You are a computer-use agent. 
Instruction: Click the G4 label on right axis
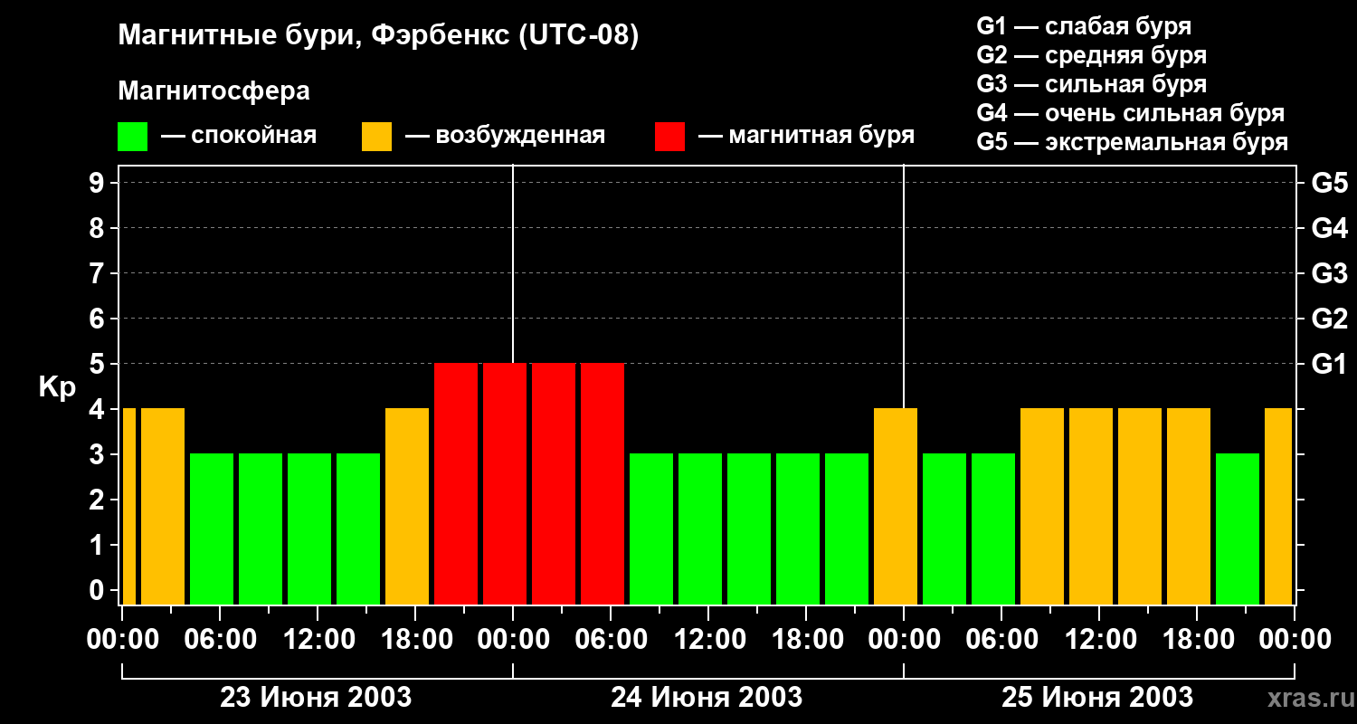[1329, 228]
